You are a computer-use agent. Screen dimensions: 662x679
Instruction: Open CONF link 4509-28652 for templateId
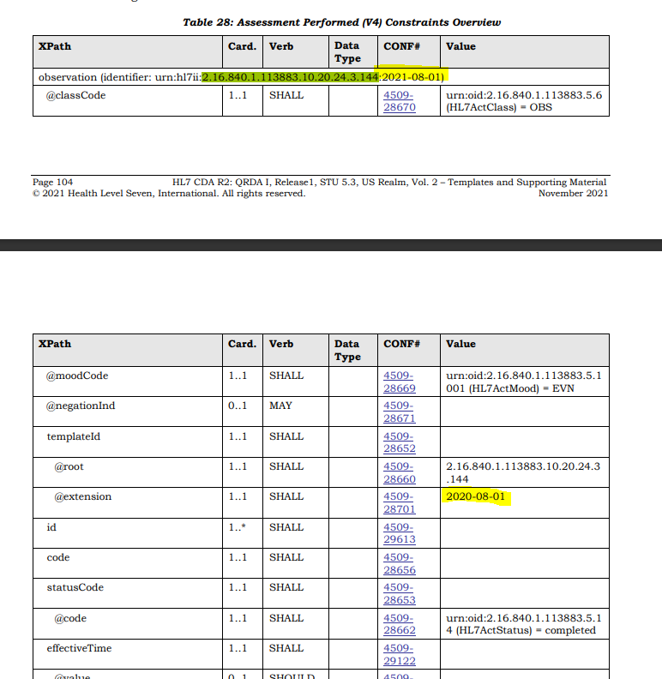tap(399, 442)
